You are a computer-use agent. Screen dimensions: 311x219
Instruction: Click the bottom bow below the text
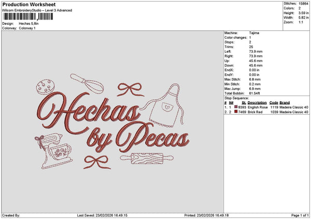pos(97,161)
